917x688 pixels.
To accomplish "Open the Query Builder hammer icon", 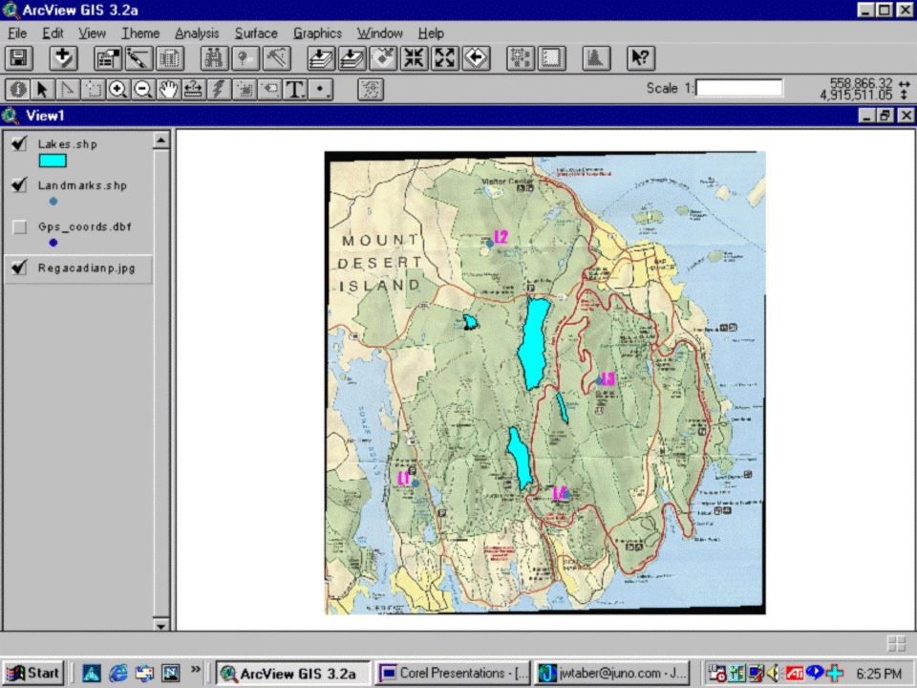I will click(277, 58).
